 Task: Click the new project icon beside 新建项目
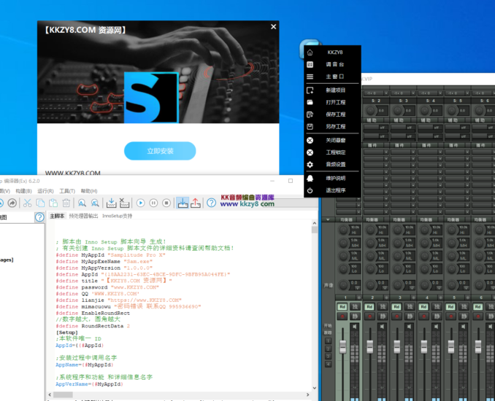coord(310,90)
